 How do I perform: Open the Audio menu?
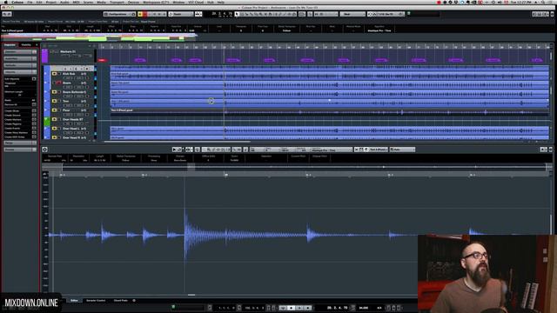click(x=64, y=2)
